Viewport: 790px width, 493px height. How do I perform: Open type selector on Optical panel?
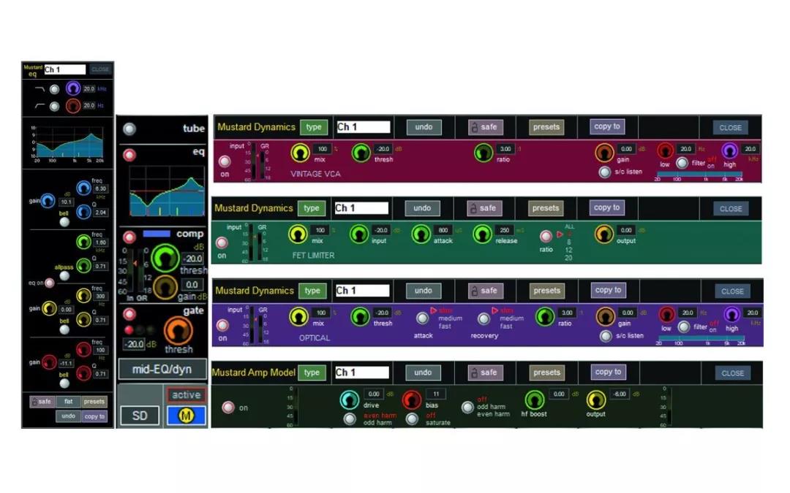(312, 291)
